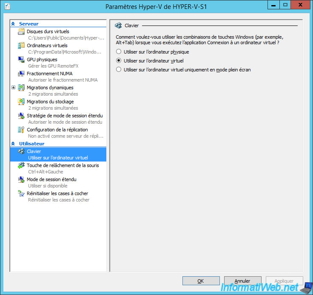Click Ctrl+Alt+Gauche subtitle text
The height and width of the screenshot is (295, 313).
pyautogui.click(x=46, y=172)
